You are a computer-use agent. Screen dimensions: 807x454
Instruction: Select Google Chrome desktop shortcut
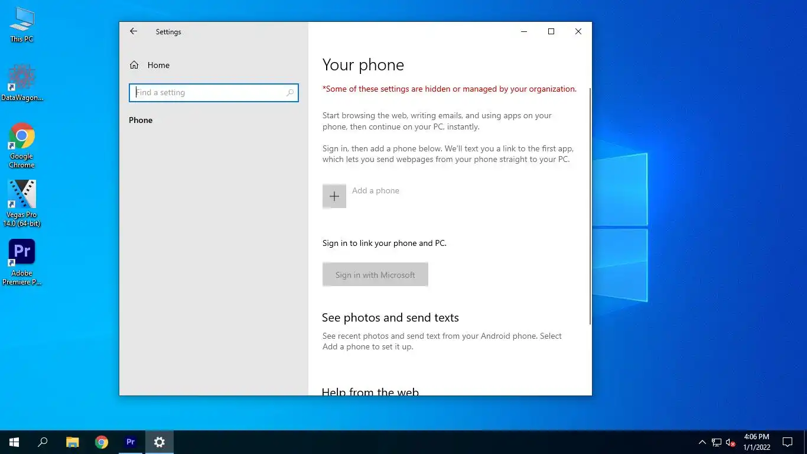[22, 145]
